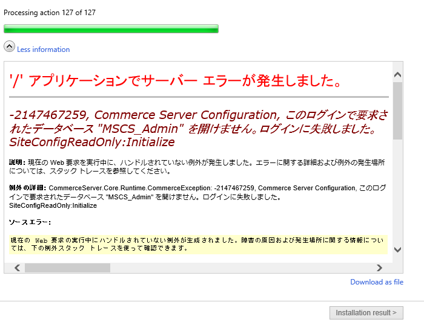This screenshot has width=424, height=331.
Task: Click the vertical scrollbar thumb
Action: (397, 111)
